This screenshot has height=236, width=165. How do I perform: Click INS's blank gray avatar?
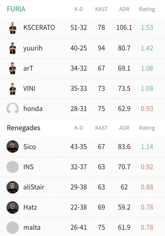(x=13, y=167)
